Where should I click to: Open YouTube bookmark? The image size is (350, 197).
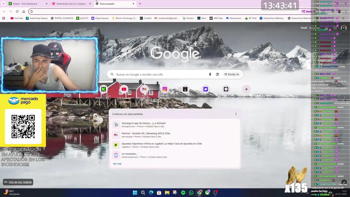[17, 18]
